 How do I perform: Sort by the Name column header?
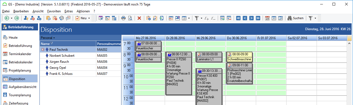click(x=68, y=44)
